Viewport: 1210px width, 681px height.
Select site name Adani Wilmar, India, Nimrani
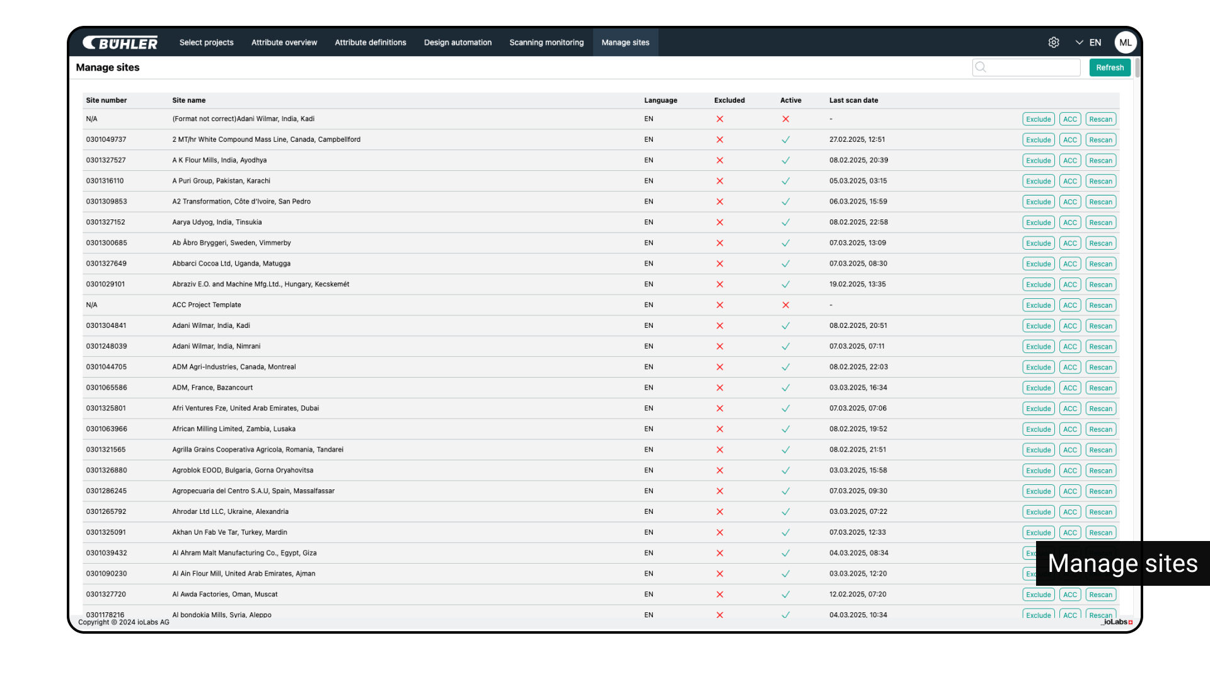[x=216, y=346]
